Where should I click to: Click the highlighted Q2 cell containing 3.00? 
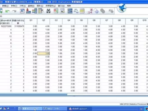point(44,53)
